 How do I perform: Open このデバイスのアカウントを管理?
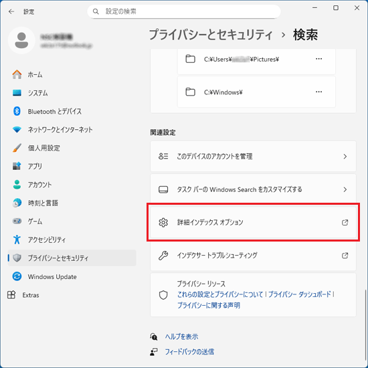pyautogui.click(x=253, y=157)
